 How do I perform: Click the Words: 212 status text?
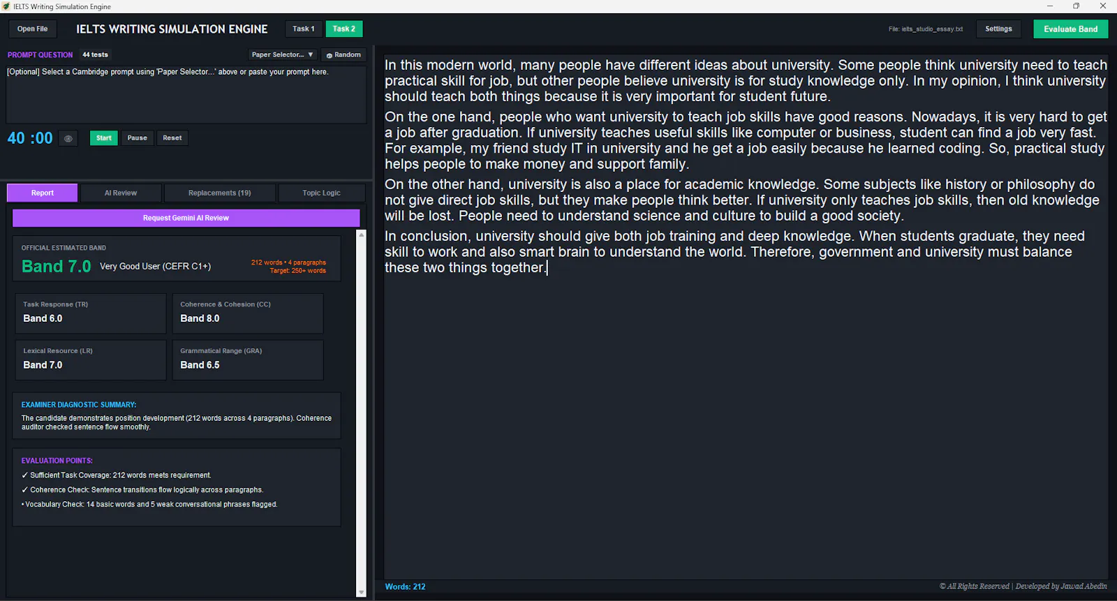tap(405, 587)
